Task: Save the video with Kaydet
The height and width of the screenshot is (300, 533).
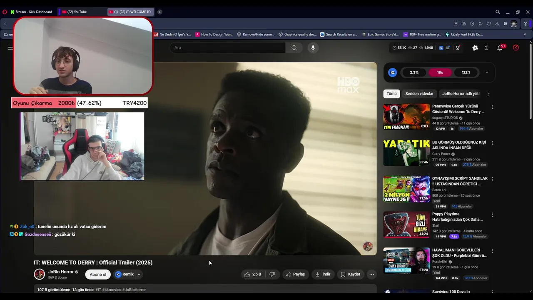Action: coord(350,274)
